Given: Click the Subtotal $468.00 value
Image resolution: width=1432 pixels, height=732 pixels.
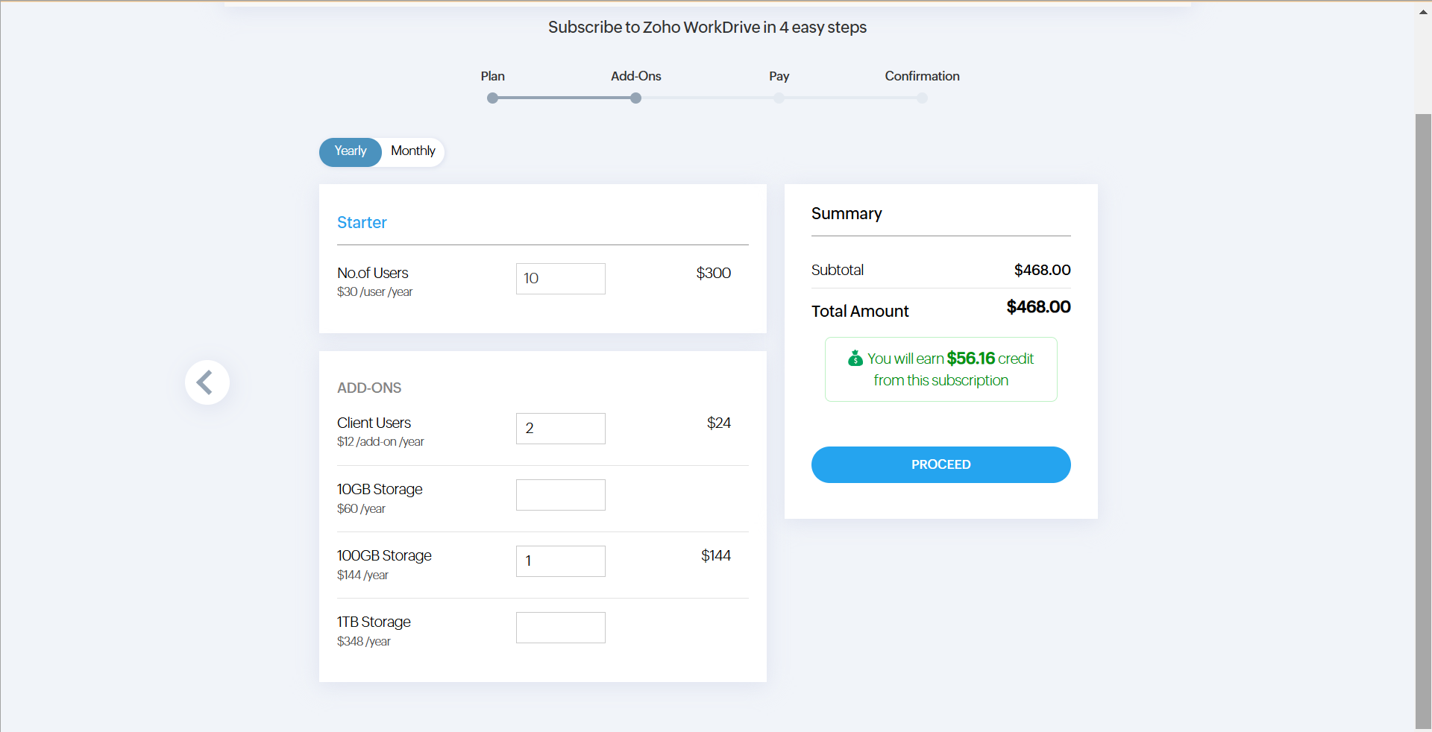Looking at the screenshot, I should [1043, 270].
